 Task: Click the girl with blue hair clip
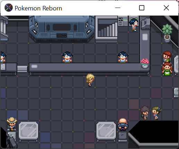click(x=156, y=113)
